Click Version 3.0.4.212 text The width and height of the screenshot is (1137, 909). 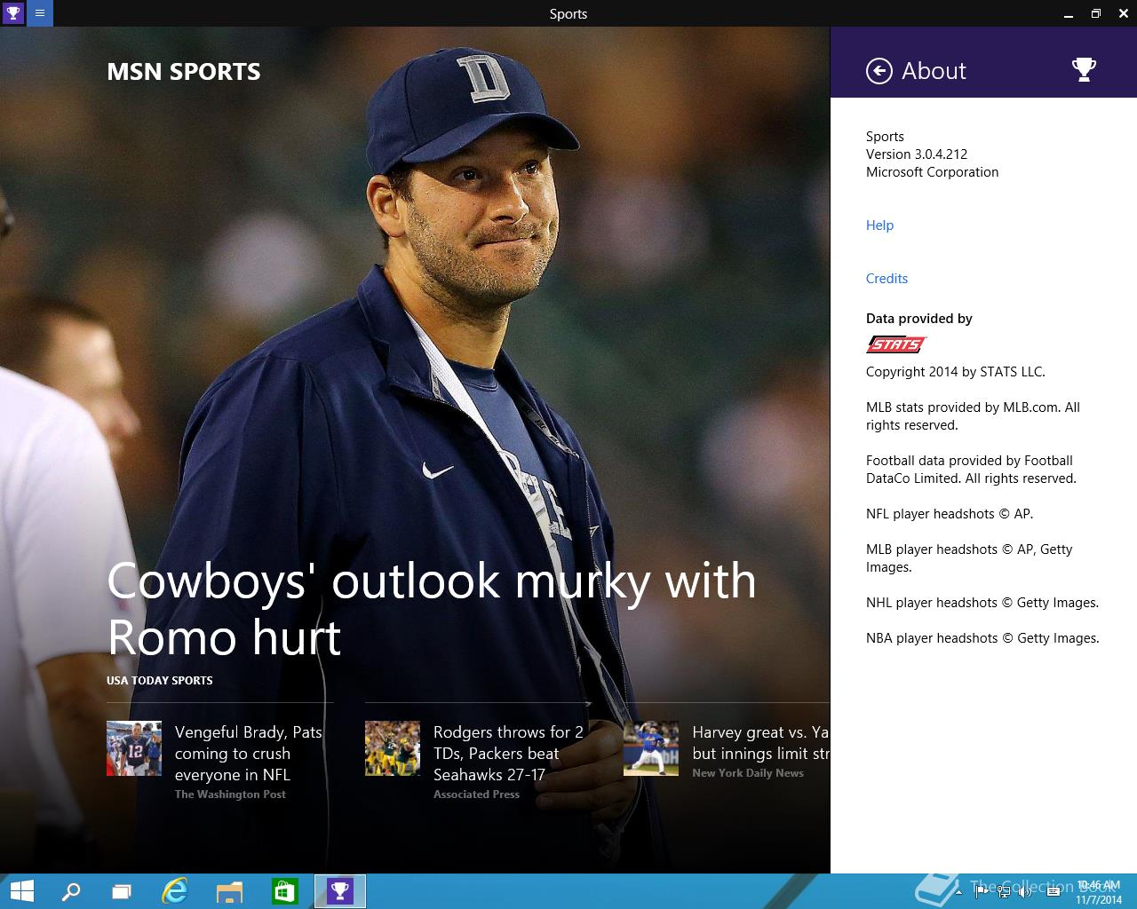coord(917,154)
